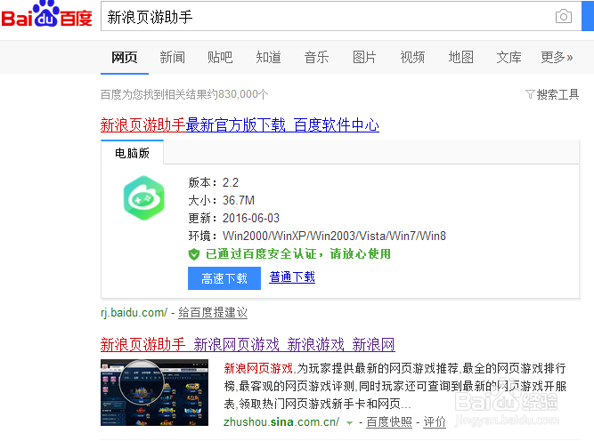Click the 新浪页游助手 green app icon
This screenshot has width=594, height=441.
click(x=144, y=197)
